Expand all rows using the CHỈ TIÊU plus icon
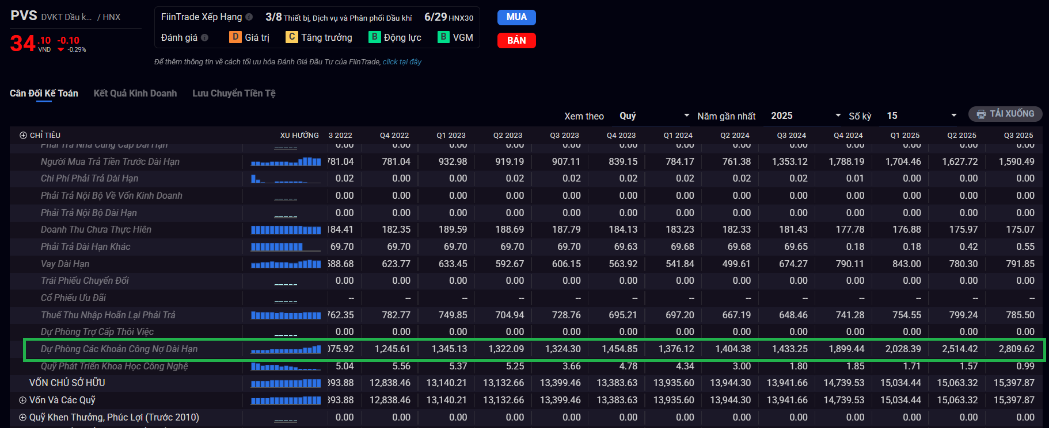This screenshot has width=1049, height=428. pos(23,136)
